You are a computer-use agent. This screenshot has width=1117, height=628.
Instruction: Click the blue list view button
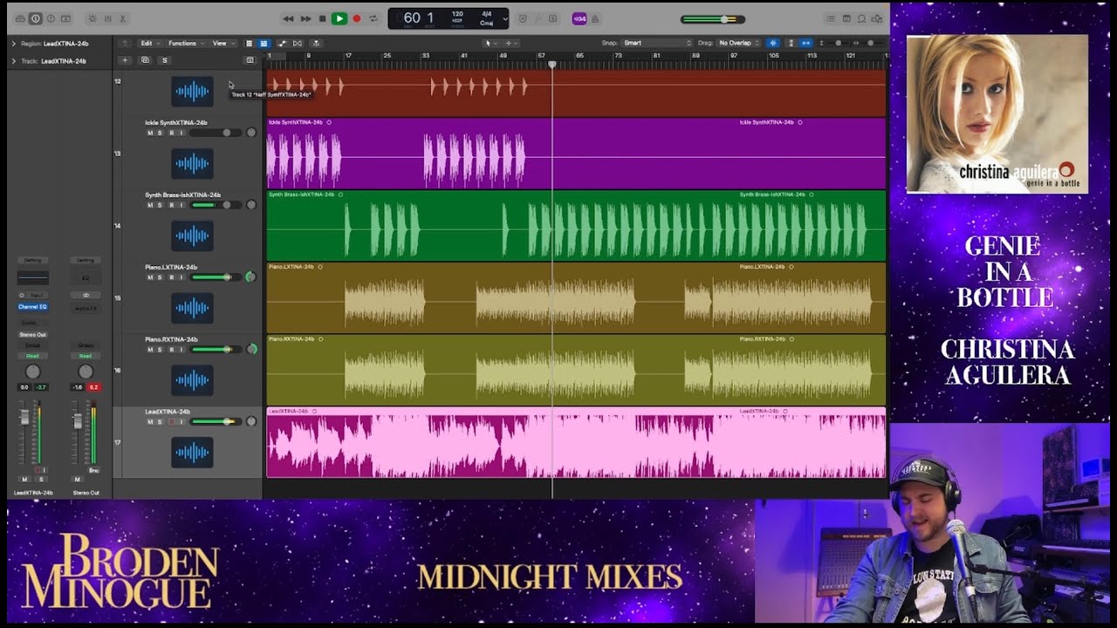(x=264, y=43)
